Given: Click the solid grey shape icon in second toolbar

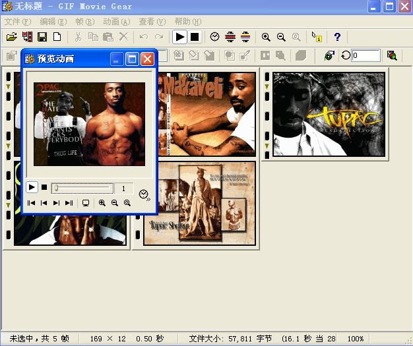Looking at the screenshot, I should pos(301,55).
